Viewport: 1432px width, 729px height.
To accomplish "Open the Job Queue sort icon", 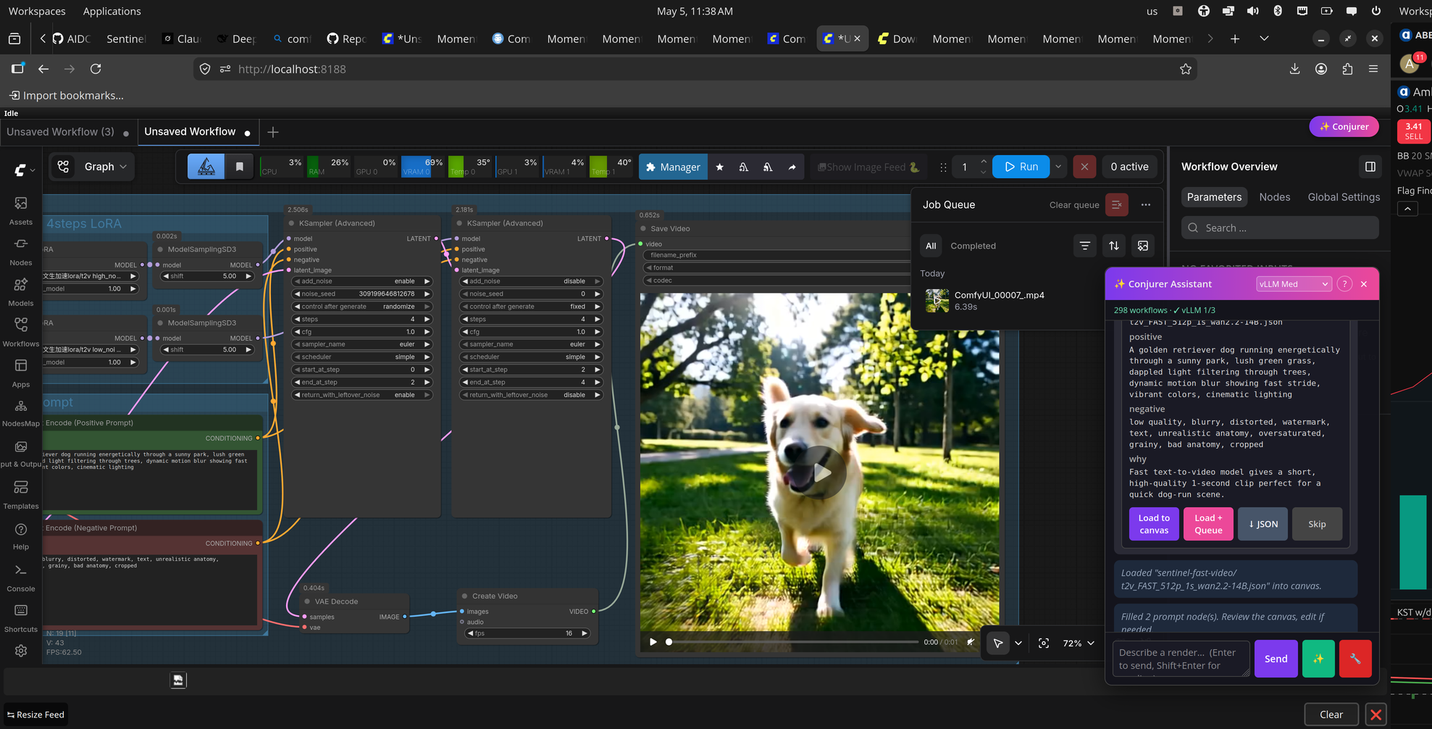I will [x=1114, y=246].
